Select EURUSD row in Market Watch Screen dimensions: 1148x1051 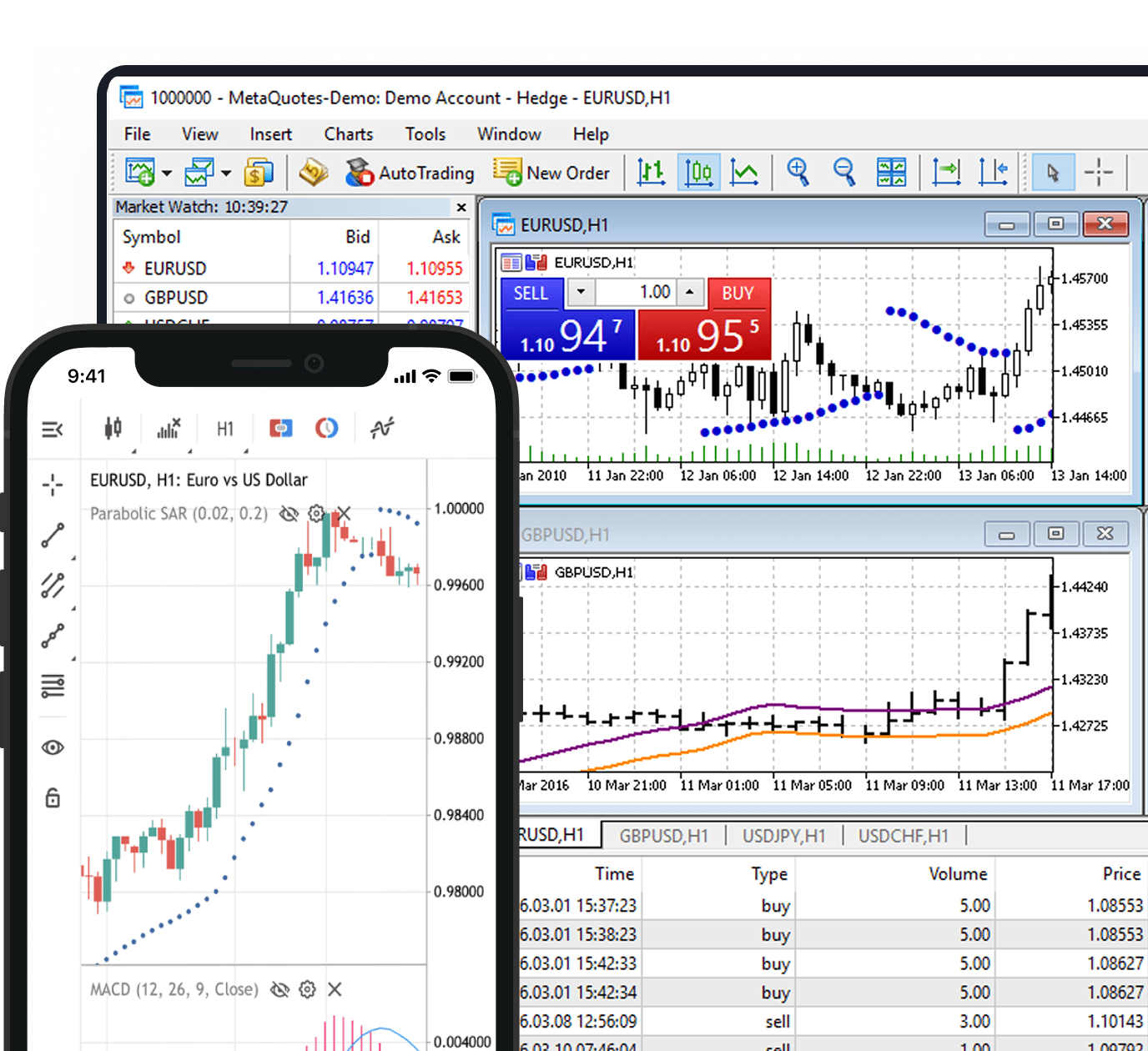point(291,269)
